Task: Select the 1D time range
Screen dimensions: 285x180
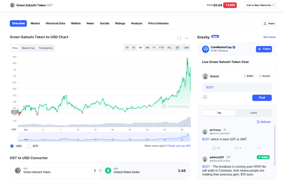Action: pos(127,48)
